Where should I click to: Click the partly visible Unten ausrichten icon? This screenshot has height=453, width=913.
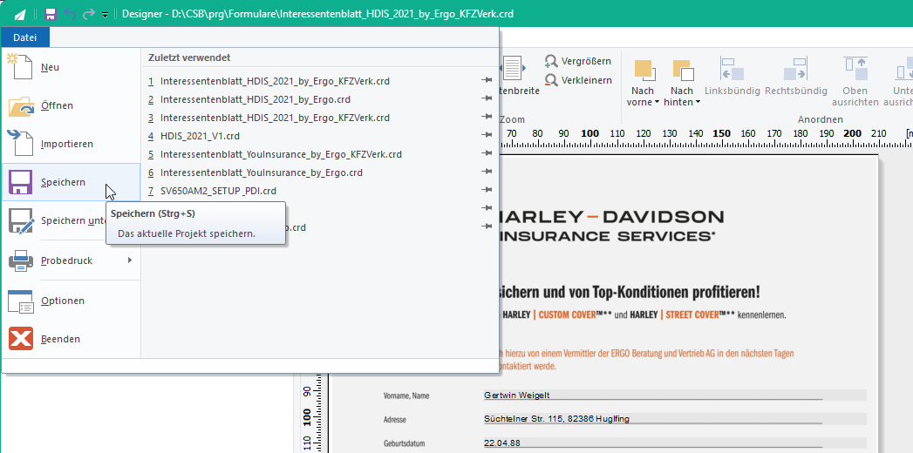point(905,68)
